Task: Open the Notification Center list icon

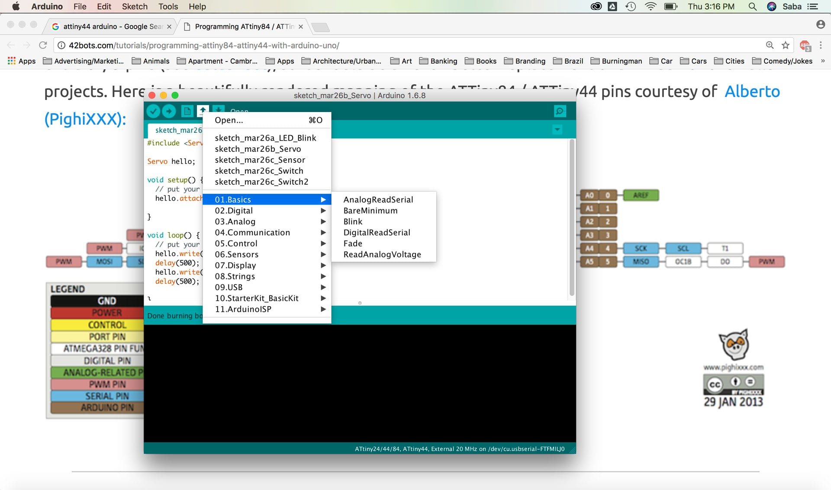Action: point(812,6)
